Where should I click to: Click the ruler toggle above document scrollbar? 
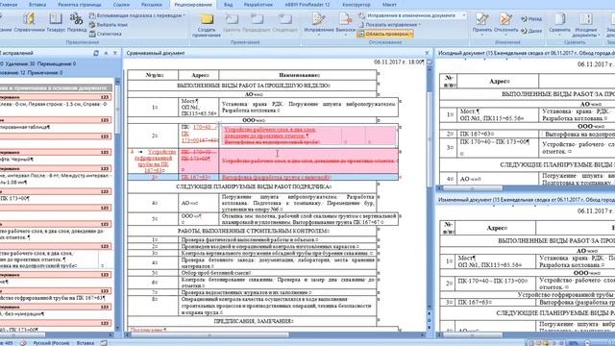430,62
